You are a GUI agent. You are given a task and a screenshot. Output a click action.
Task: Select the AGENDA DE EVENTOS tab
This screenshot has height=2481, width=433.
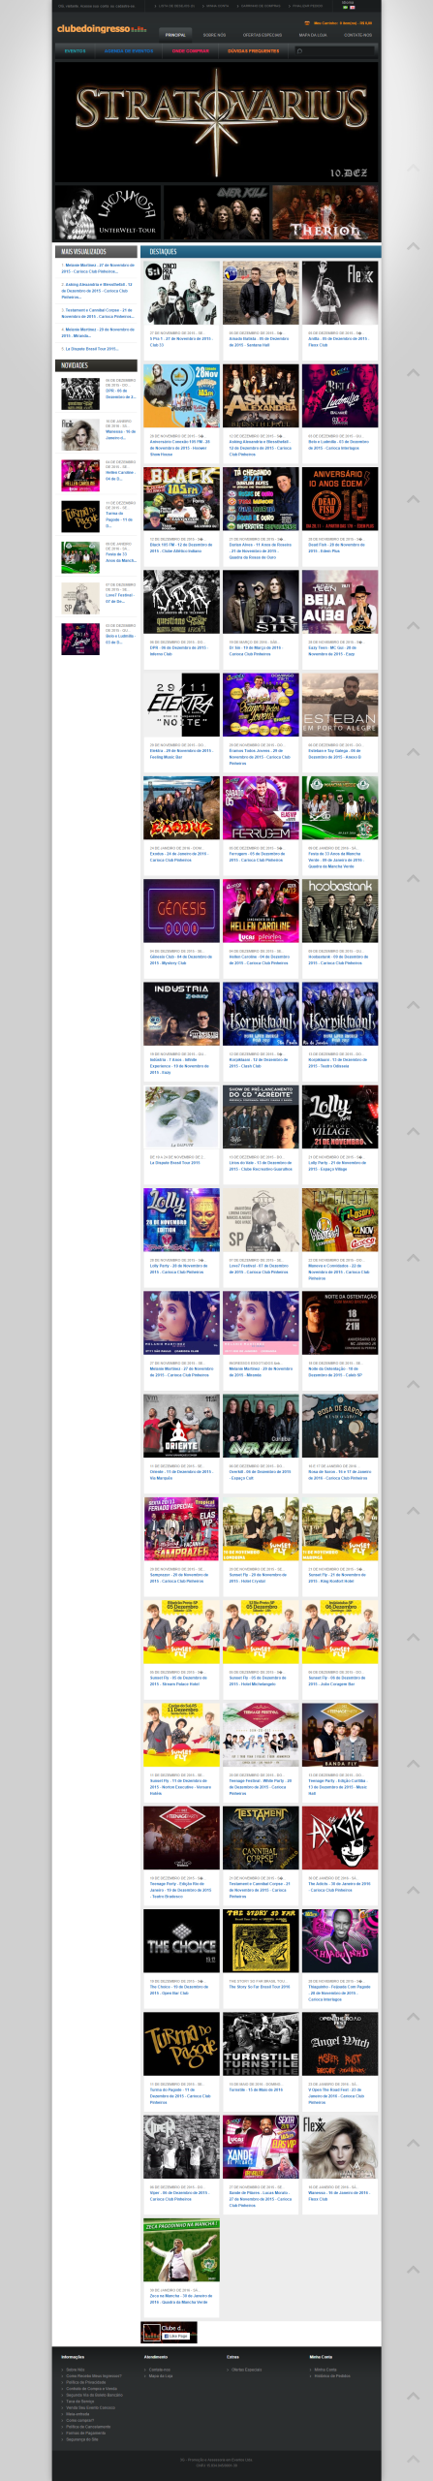tap(129, 50)
